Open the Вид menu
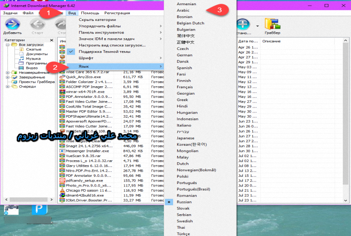The height and width of the screenshot is (236, 351). click(72, 13)
